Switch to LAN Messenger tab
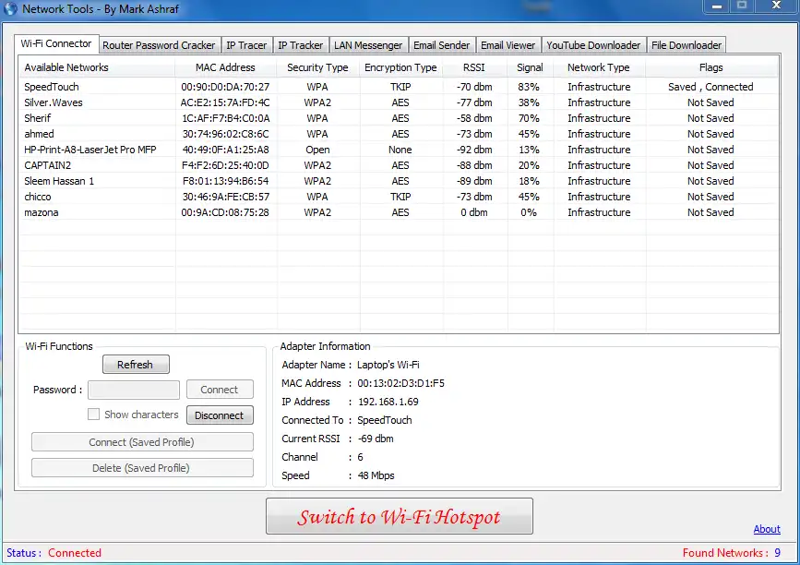The height and width of the screenshot is (565, 800). click(x=368, y=45)
